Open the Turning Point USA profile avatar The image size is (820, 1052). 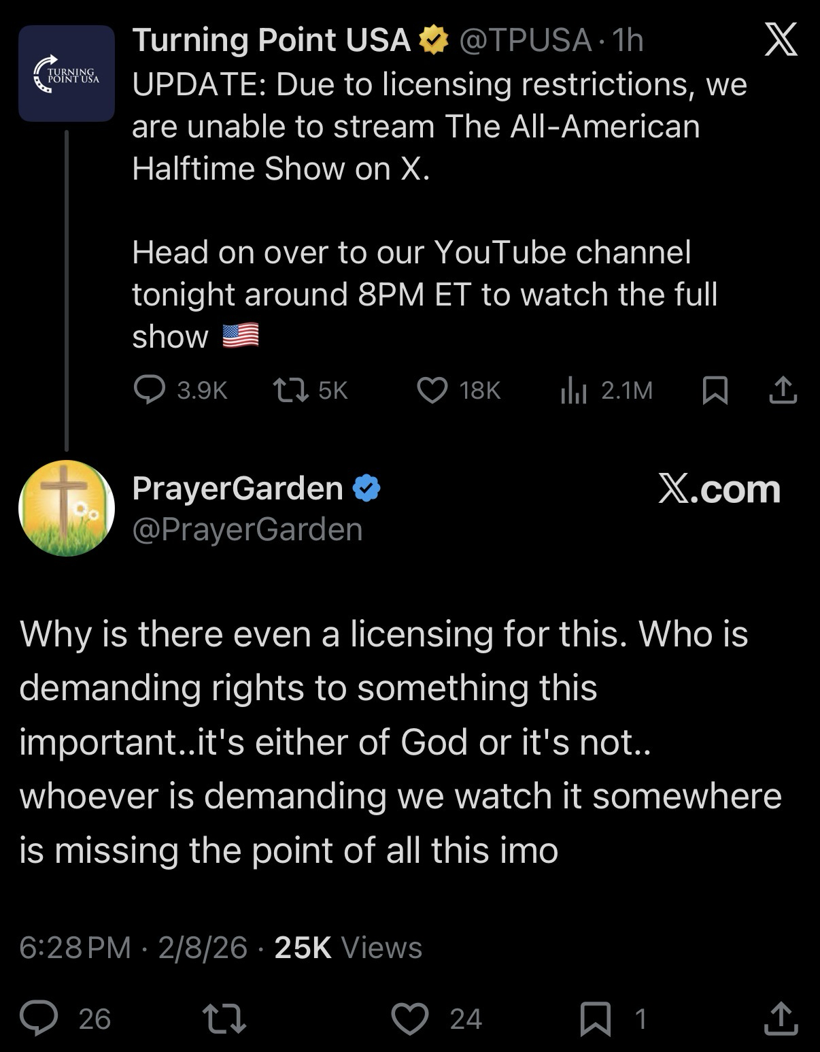[x=66, y=73]
